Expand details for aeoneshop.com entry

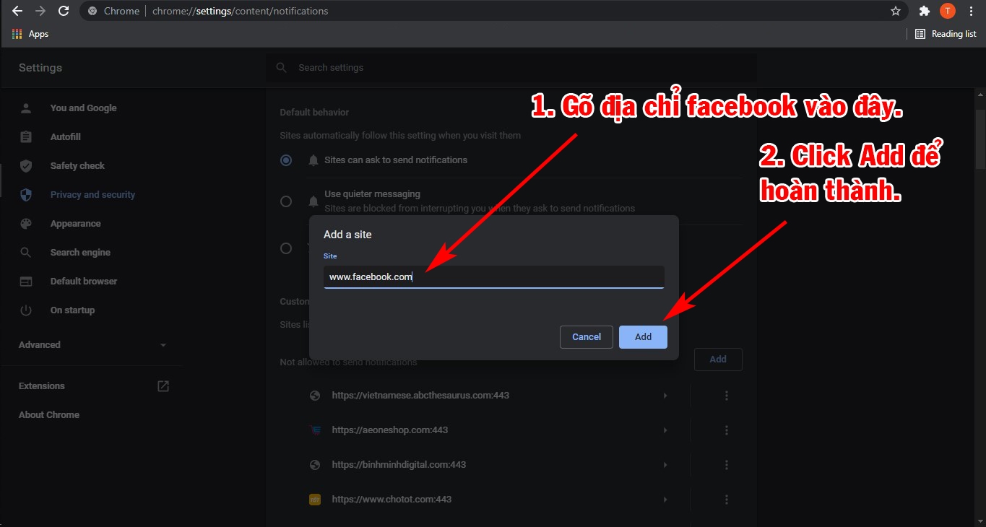[665, 430]
